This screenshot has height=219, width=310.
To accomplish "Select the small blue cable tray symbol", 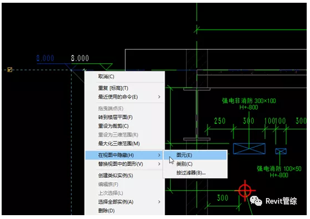I will coord(281,151).
